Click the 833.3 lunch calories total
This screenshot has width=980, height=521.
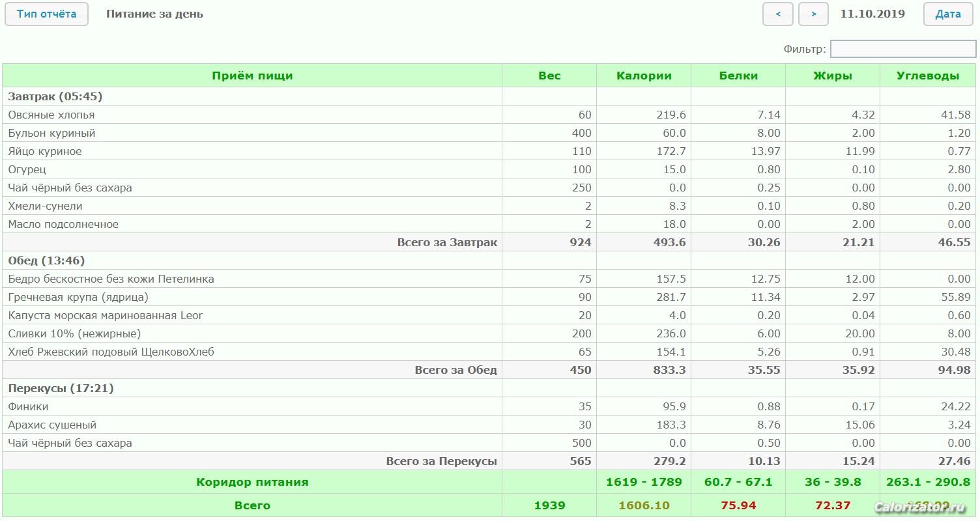[669, 370]
